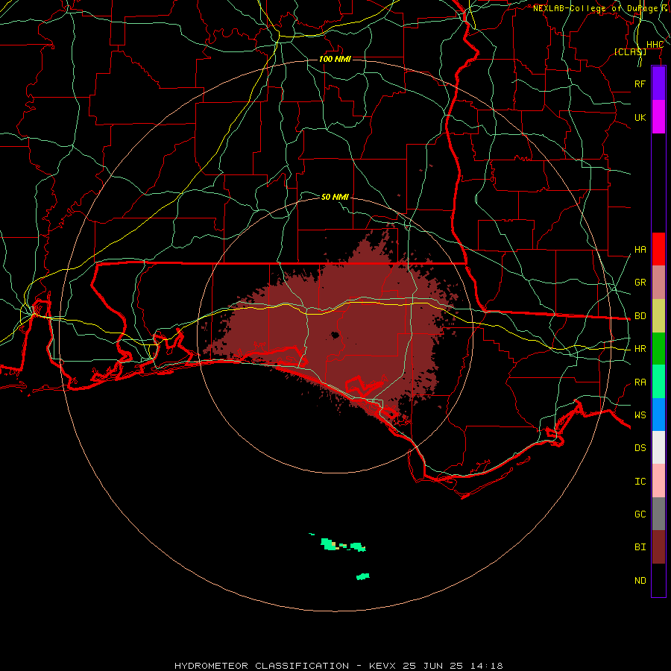Click the [CLAS] label

[x=630, y=51]
